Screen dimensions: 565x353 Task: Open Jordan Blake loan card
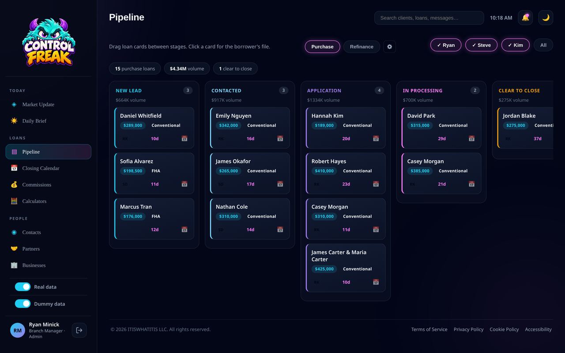tap(525, 128)
